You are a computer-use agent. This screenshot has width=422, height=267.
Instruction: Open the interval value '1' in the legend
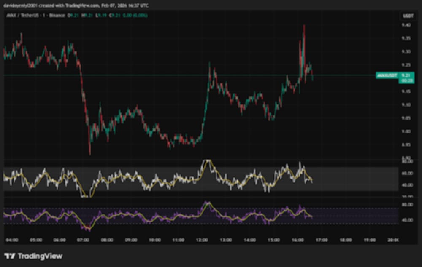(43, 16)
